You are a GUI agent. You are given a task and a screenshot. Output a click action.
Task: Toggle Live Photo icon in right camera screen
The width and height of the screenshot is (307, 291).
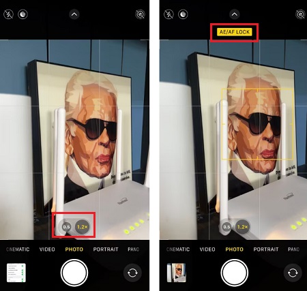point(300,14)
